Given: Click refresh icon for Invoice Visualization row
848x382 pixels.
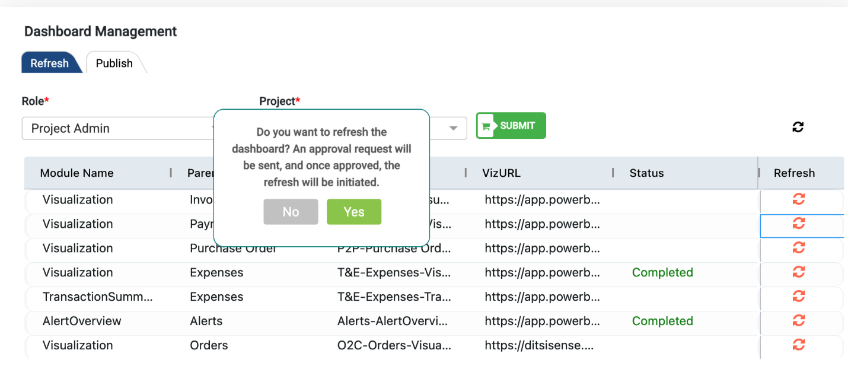Looking at the screenshot, I should click(799, 199).
